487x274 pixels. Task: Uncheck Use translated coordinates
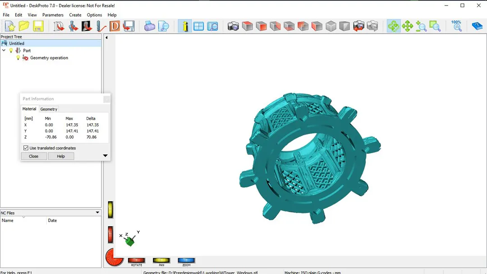click(x=26, y=148)
